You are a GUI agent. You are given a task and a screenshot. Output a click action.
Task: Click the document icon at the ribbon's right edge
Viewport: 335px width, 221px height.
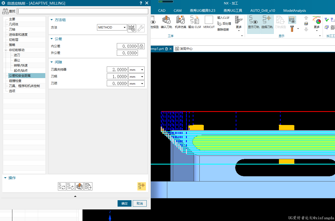pos(333,27)
